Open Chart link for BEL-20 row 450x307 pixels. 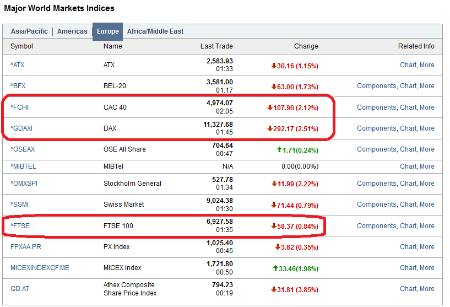click(x=408, y=86)
